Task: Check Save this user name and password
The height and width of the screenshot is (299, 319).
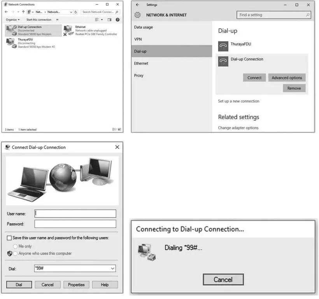Action: coord(9,238)
